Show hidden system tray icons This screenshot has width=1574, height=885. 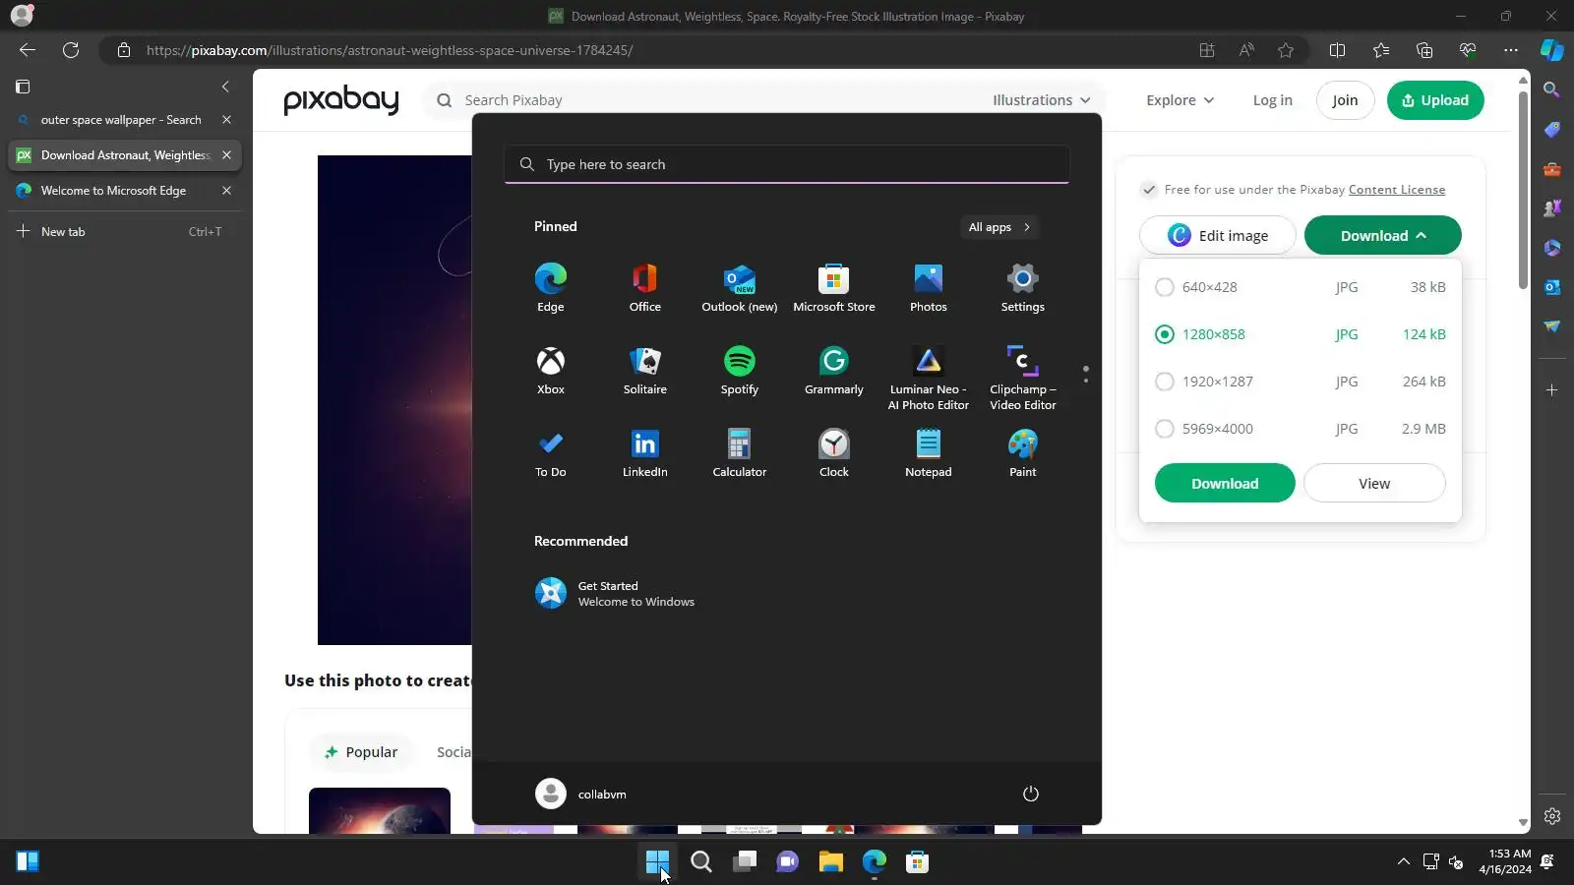(x=1403, y=862)
